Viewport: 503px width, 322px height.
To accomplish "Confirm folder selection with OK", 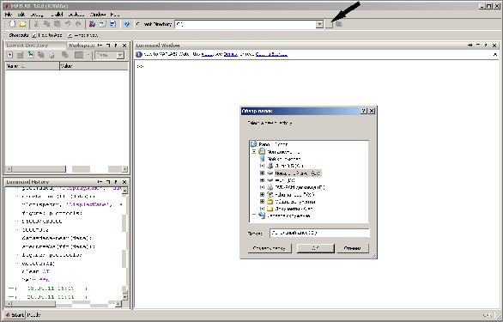I will tap(316, 248).
